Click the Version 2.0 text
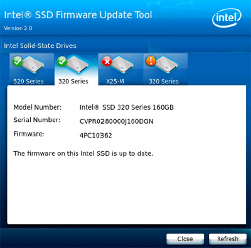This screenshot has height=248, width=251. click(x=18, y=28)
